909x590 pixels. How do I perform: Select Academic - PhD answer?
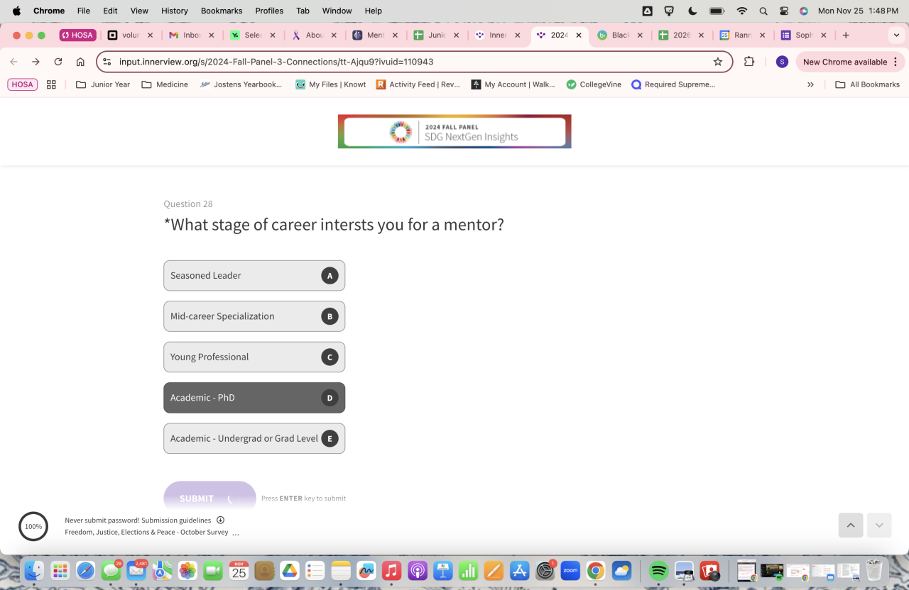tap(254, 398)
